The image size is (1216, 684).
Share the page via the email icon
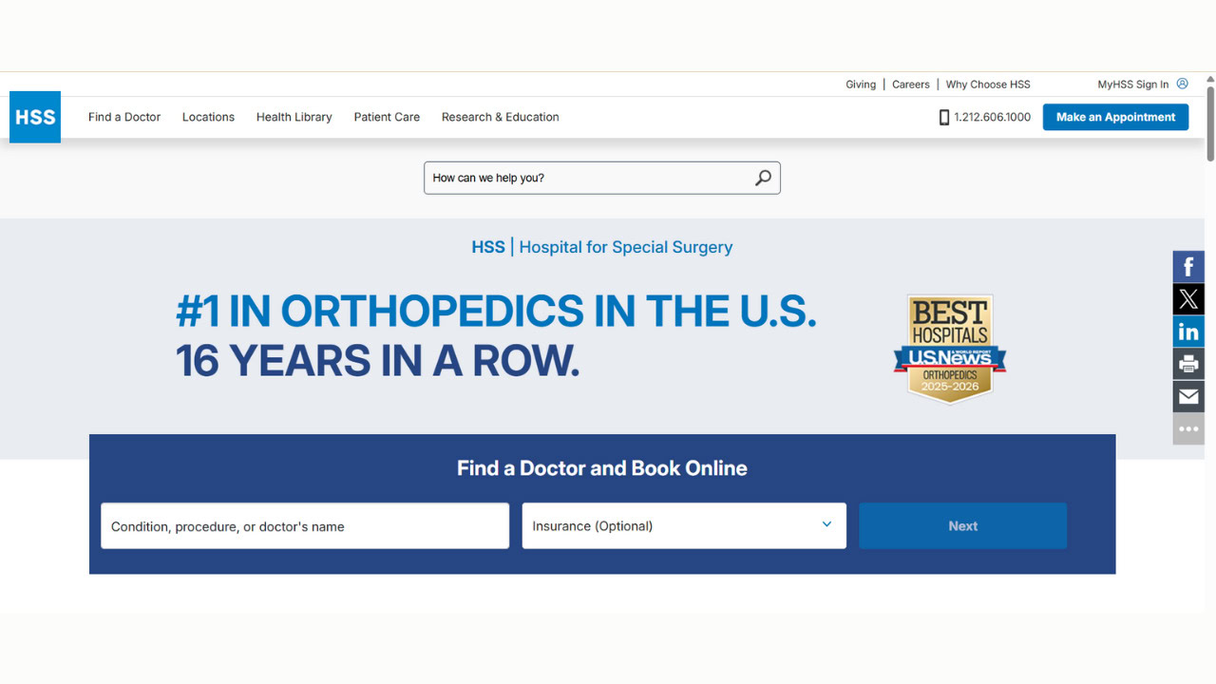1187,396
